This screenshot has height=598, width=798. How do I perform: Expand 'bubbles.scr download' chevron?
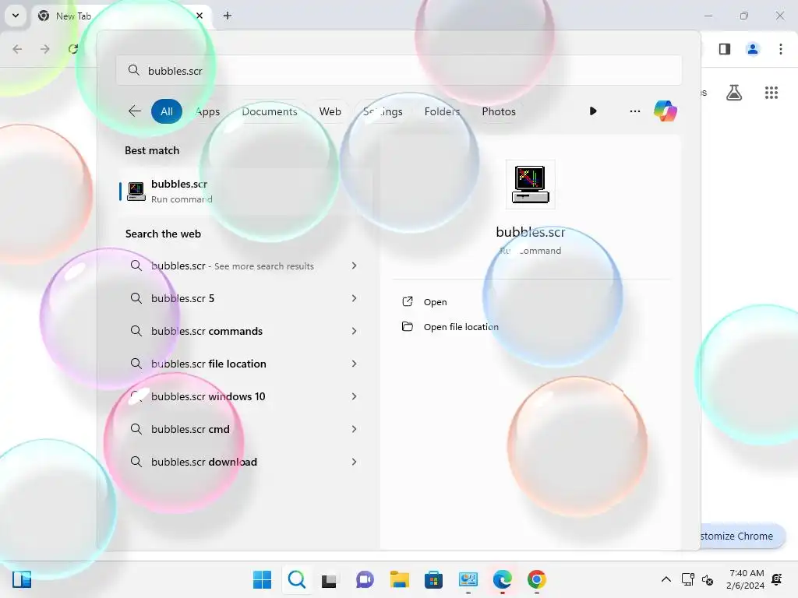pos(355,462)
